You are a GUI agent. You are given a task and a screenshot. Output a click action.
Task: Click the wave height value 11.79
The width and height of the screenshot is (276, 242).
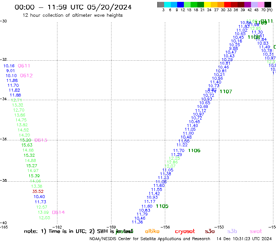click(142, 214)
